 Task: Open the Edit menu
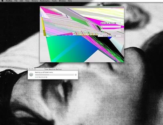coord(22,1)
